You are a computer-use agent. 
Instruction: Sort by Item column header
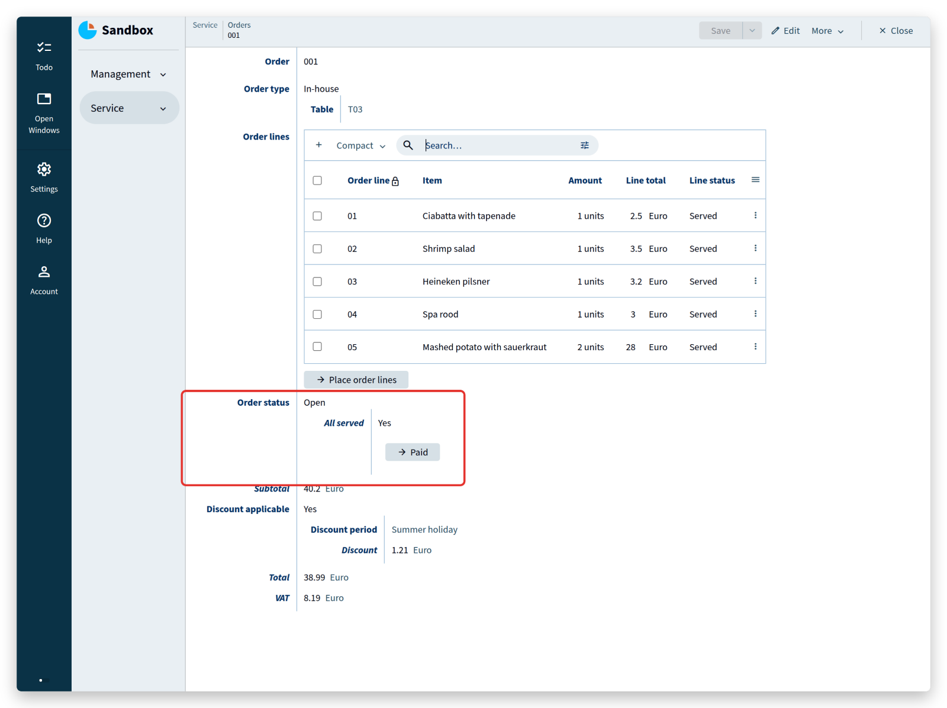[432, 180]
